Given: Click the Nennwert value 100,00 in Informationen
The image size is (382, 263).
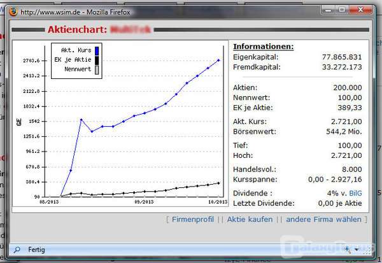Looking at the screenshot, I should (x=350, y=97).
